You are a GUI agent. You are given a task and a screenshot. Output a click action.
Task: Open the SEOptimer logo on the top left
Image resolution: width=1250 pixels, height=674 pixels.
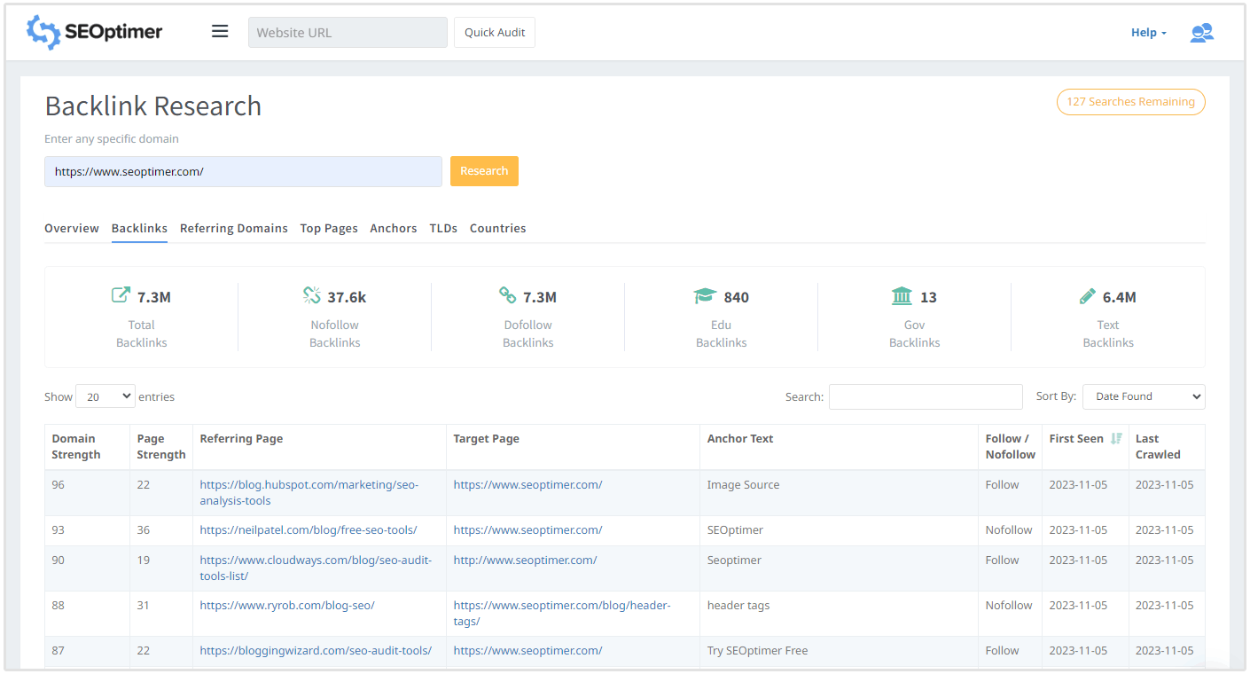coord(94,31)
